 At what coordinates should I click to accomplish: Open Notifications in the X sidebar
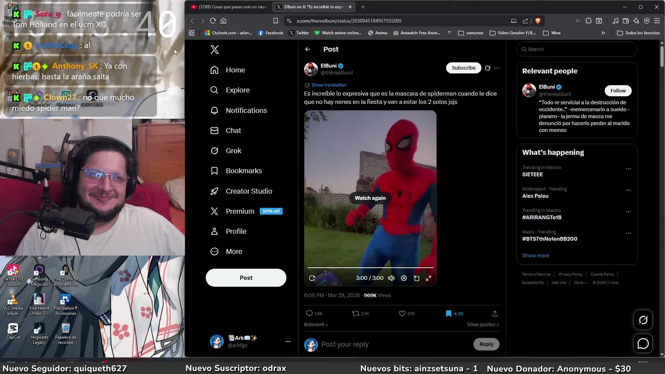tap(238, 110)
